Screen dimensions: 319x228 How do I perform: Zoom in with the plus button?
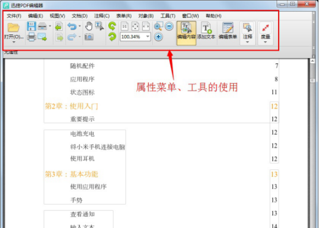click(x=158, y=37)
